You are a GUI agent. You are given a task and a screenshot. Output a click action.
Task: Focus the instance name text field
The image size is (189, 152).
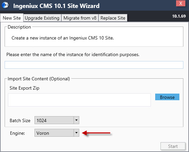click(94, 65)
